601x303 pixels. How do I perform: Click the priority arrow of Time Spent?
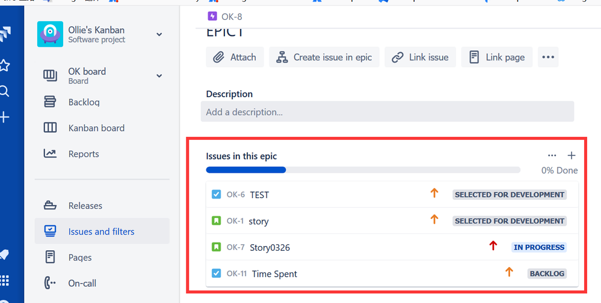coord(509,272)
